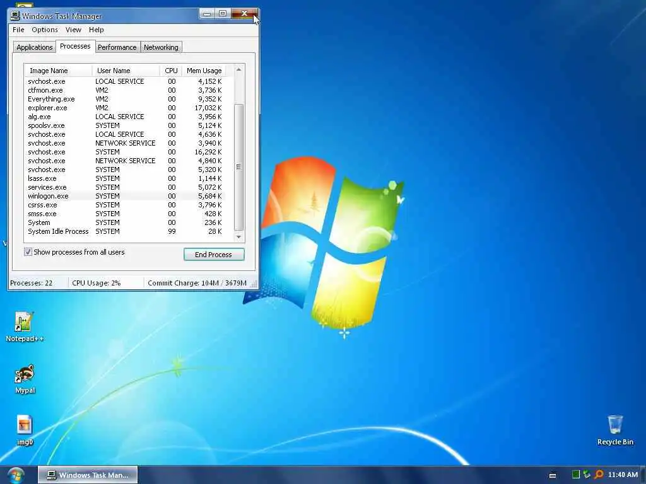646x484 pixels.
Task: Click the taskbar clock showing 11:40 AM
Action: point(623,475)
